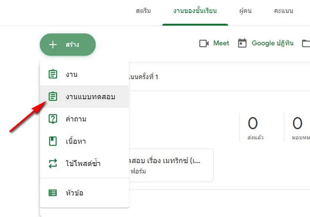This screenshot has width=310, height=217.
Task: Click the Meet video camera icon
Action: 204,43
